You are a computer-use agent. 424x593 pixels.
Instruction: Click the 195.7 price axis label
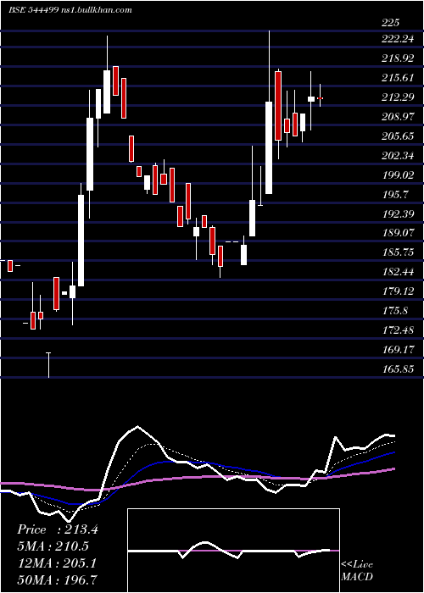coord(395,195)
